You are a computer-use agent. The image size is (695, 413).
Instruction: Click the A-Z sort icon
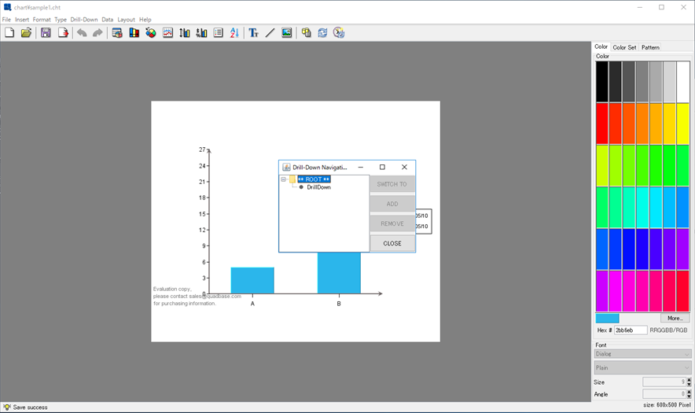coord(234,33)
